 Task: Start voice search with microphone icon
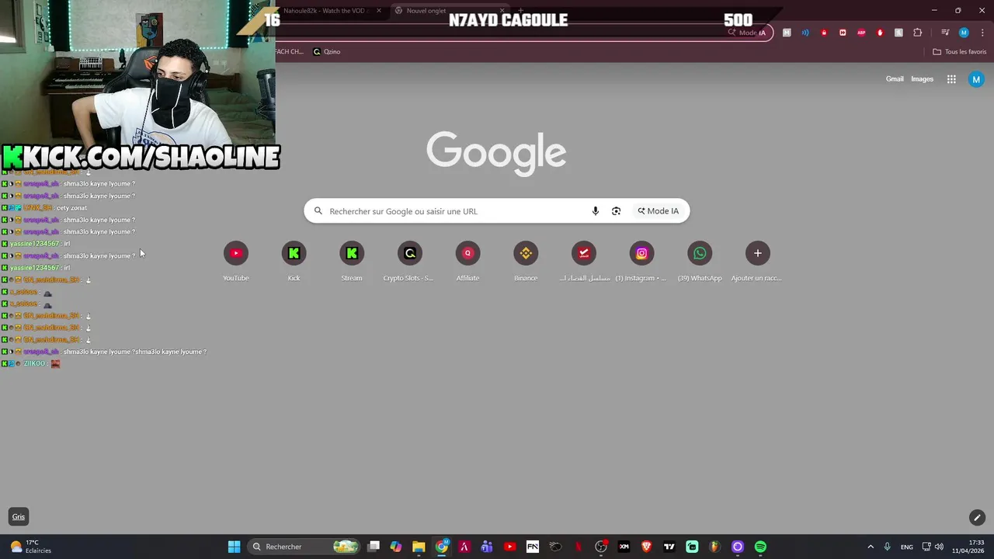point(596,211)
